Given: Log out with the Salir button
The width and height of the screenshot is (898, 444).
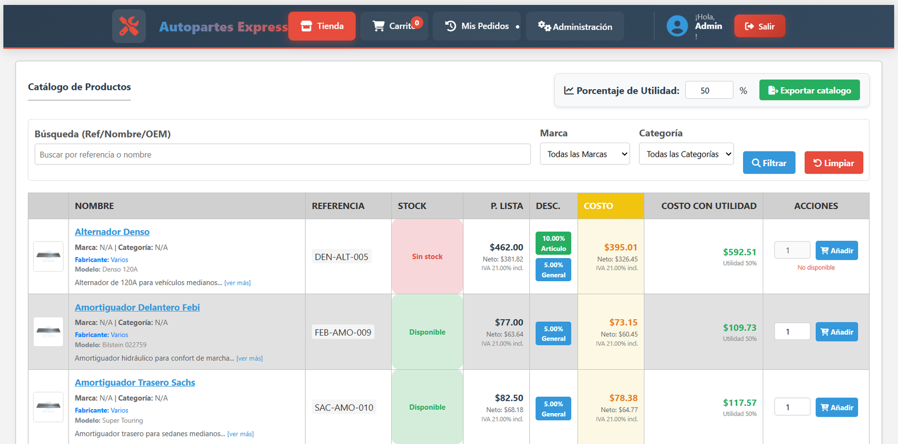Looking at the screenshot, I should (x=759, y=26).
